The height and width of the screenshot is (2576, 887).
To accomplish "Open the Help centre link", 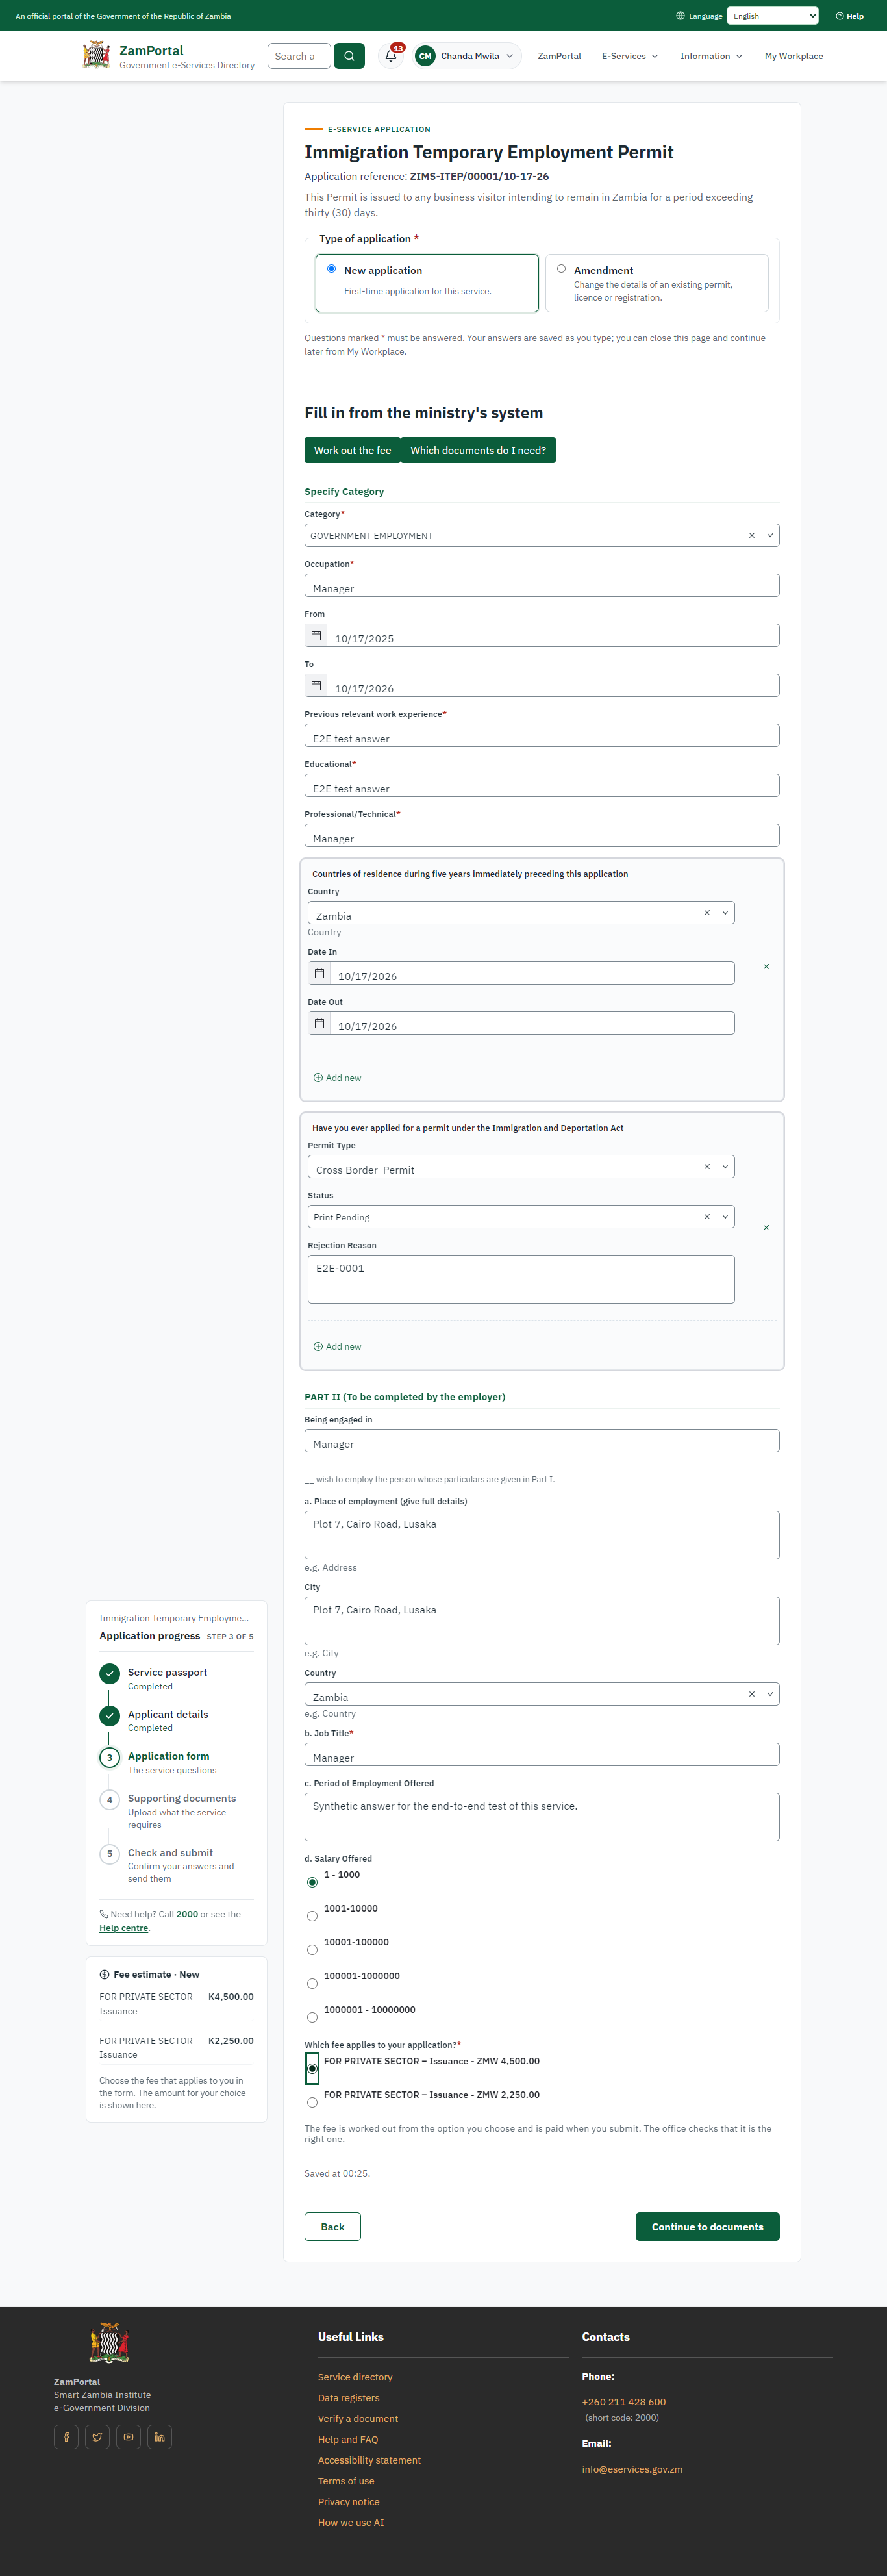I will [124, 1928].
